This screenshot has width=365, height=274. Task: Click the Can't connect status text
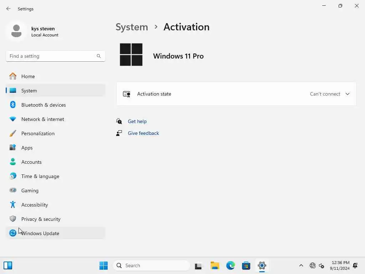325,94
